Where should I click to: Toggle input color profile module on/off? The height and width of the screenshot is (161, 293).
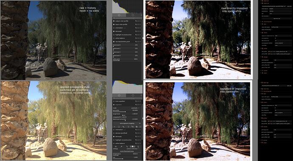point(114,25)
